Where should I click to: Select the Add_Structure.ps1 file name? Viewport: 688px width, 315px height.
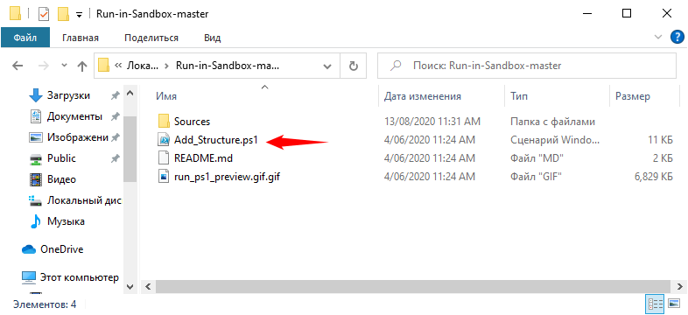215,140
